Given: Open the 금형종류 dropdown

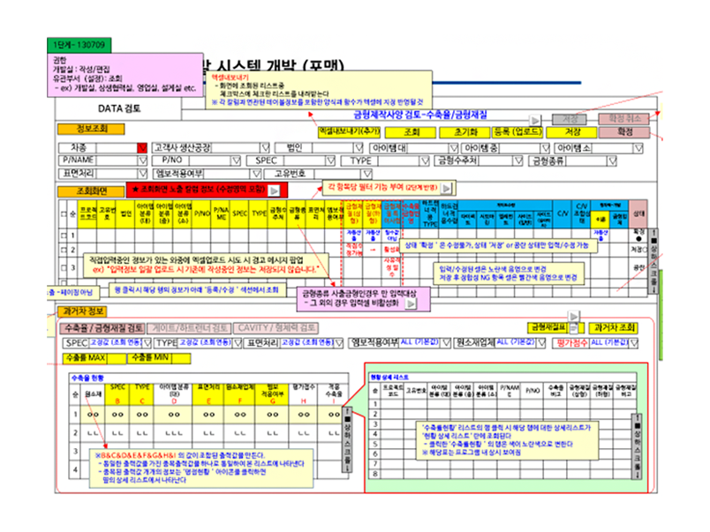Looking at the screenshot, I should [612, 161].
